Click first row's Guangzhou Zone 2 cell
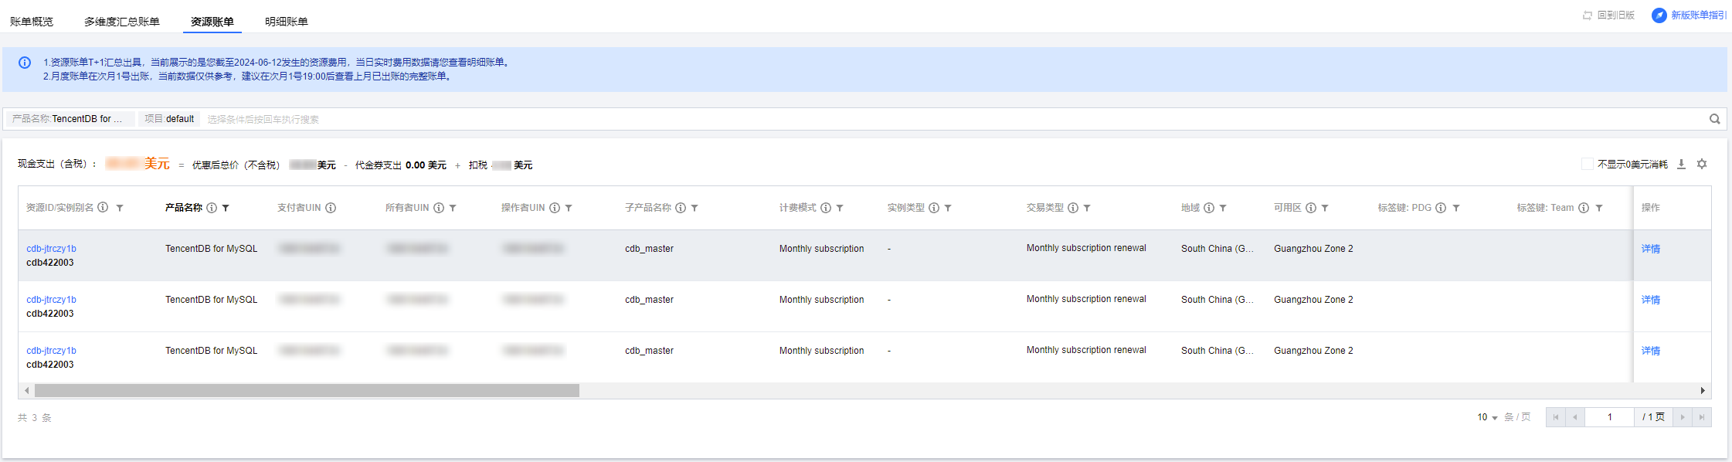This screenshot has width=1732, height=462. point(1313,249)
